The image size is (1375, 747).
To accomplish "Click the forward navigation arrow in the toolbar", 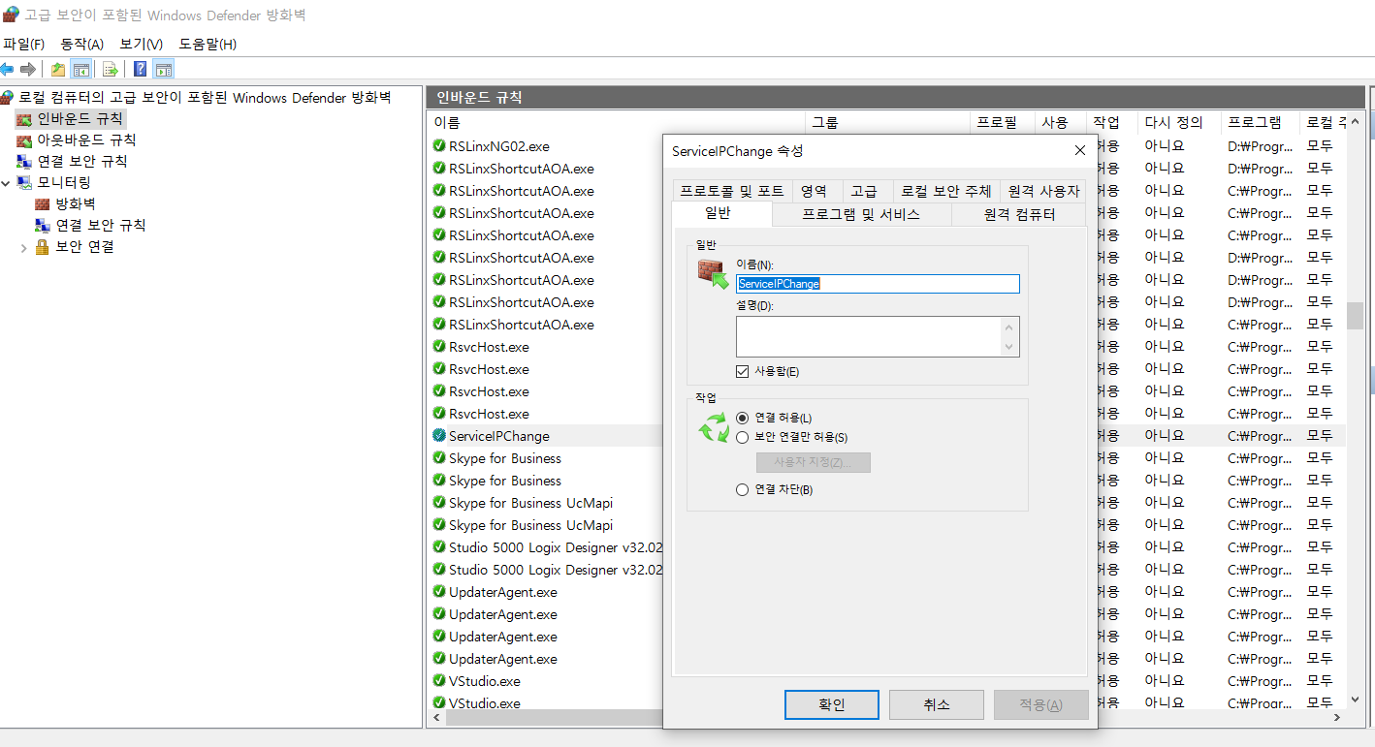I will click(27, 68).
